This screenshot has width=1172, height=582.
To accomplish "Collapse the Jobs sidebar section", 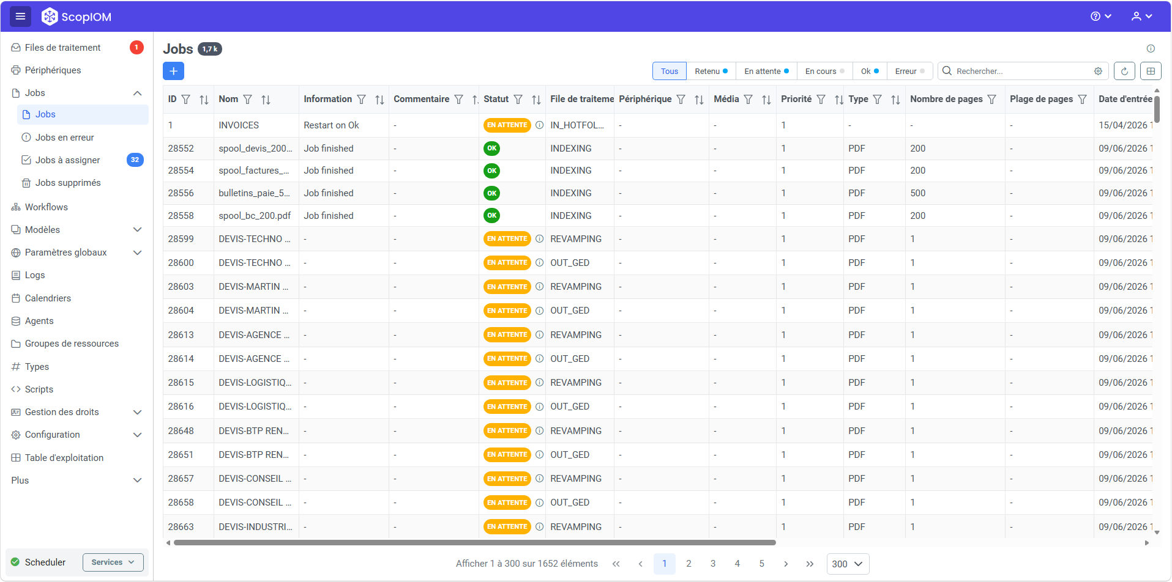I will click(137, 93).
